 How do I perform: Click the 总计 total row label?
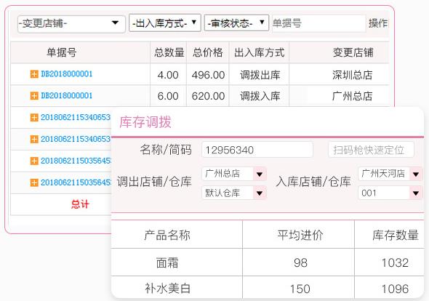coord(80,204)
